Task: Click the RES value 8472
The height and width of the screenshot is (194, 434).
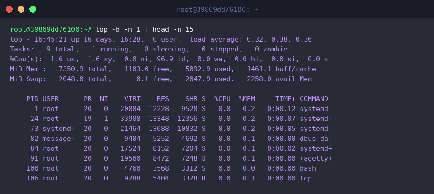Action: (161, 159)
